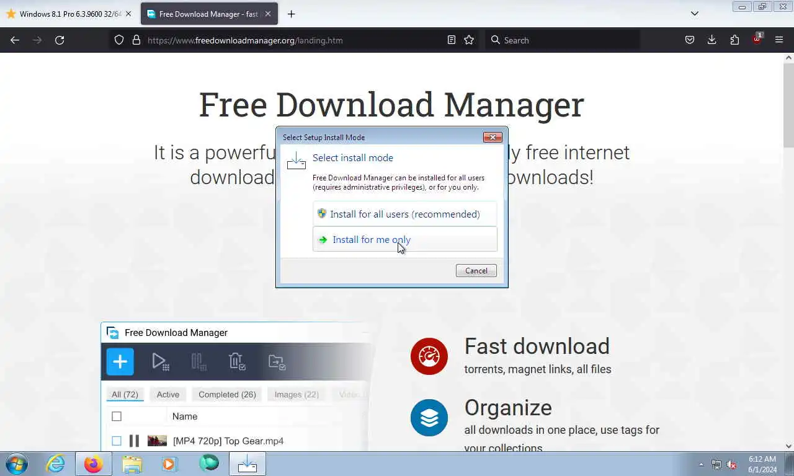Tick the checkbox for Top Gear.mp4
794x476 pixels.
[x=117, y=441]
